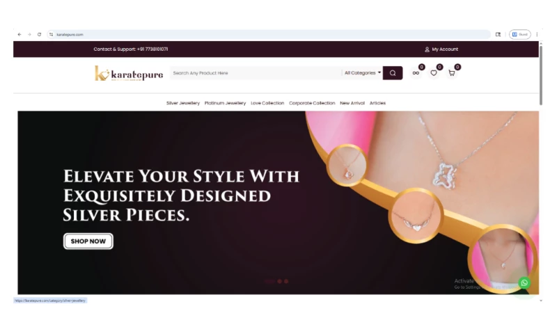
Task: Click the Guest profile button
Action: pyautogui.click(x=519, y=34)
